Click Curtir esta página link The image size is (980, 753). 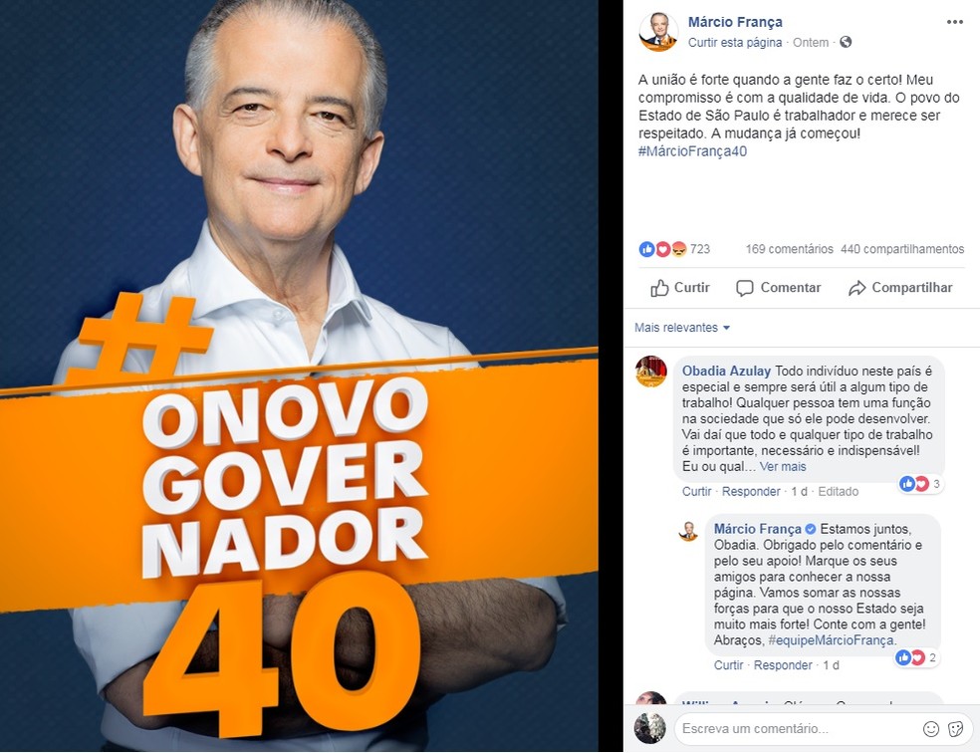click(x=735, y=43)
